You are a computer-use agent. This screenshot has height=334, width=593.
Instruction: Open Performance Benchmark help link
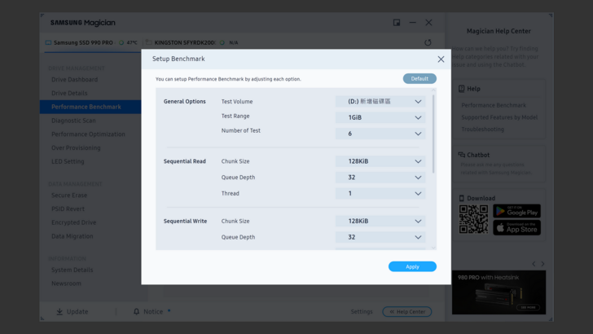tap(494, 105)
